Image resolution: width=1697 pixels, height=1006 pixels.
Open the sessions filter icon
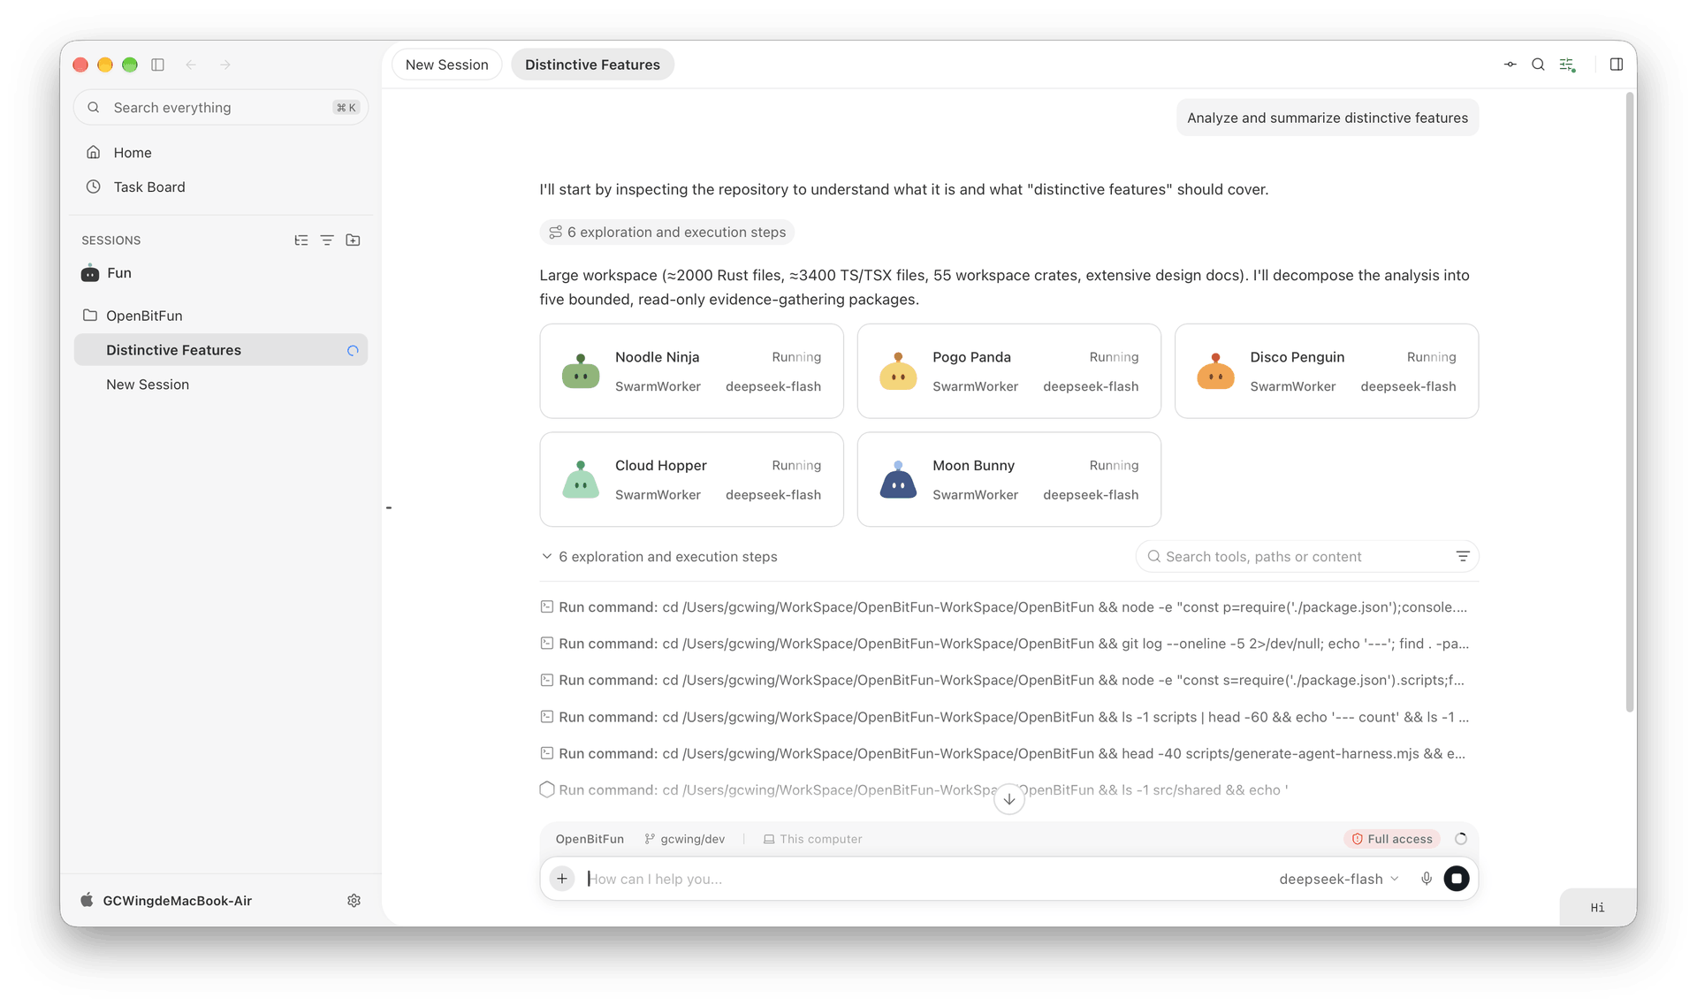pyautogui.click(x=327, y=240)
